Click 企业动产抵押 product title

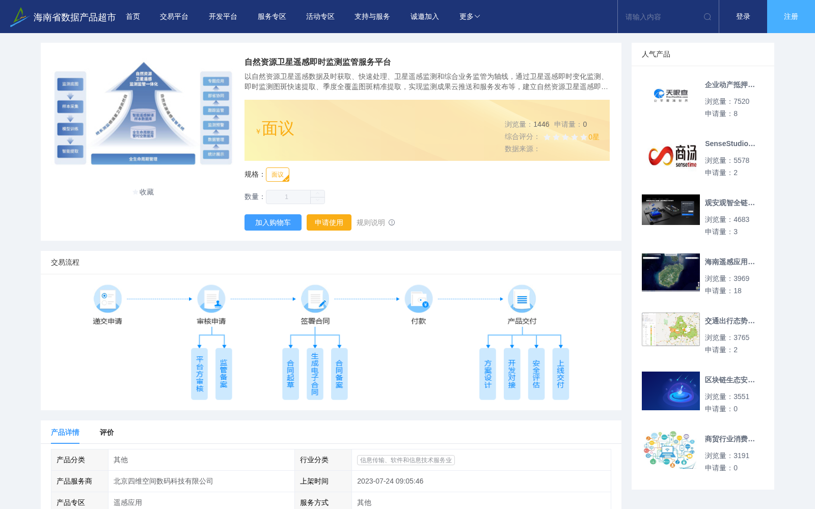pyautogui.click(x=730, y=85)
